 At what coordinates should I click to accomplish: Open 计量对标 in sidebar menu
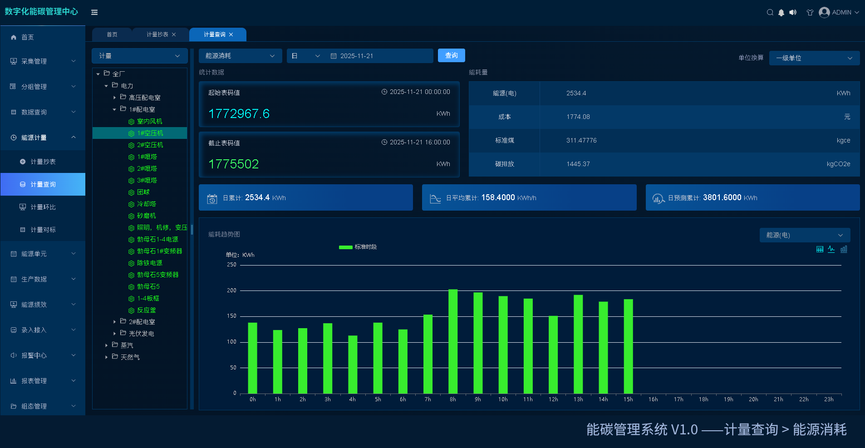(x=43, y=230)
